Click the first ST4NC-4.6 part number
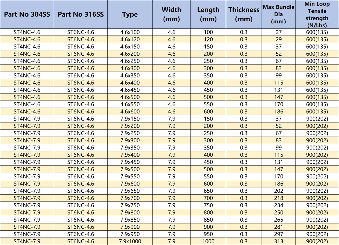 click(27, 32)
